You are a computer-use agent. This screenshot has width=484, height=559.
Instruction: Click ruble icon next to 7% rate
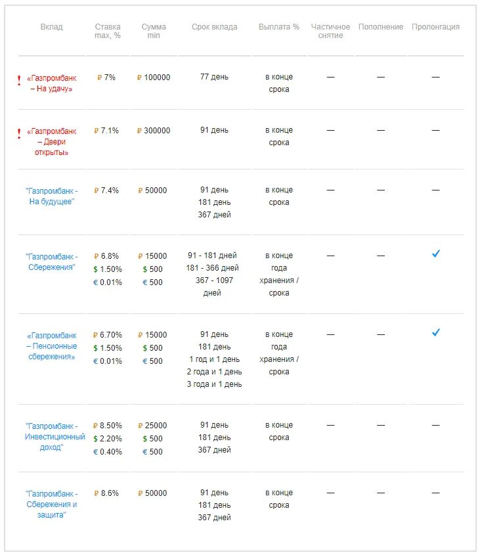coord(99,78)
